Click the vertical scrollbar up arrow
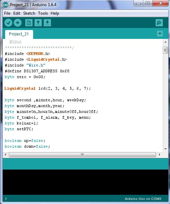 point(166,42)
